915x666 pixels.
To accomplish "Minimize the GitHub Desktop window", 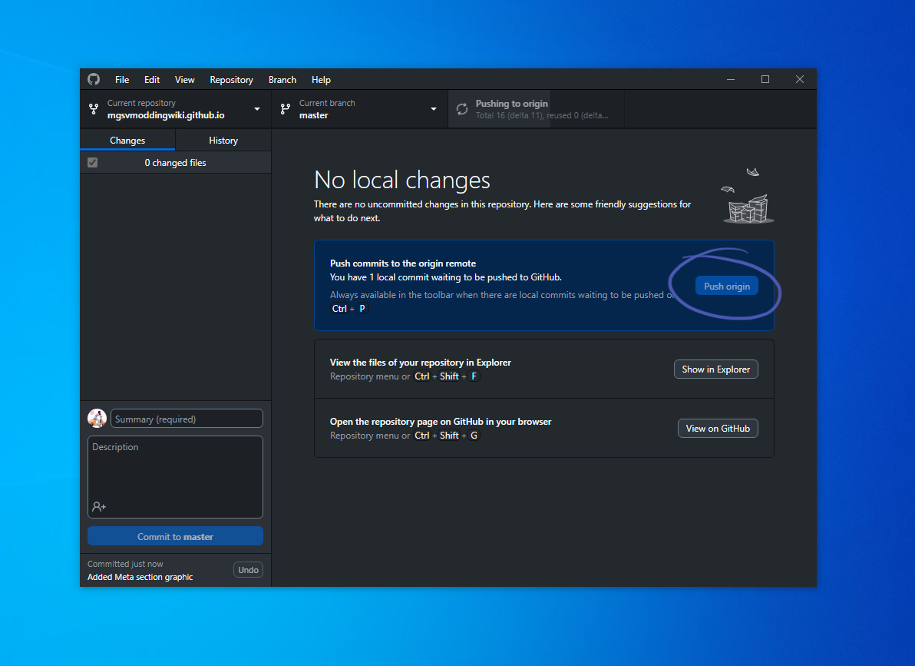I will coord(731,79).
